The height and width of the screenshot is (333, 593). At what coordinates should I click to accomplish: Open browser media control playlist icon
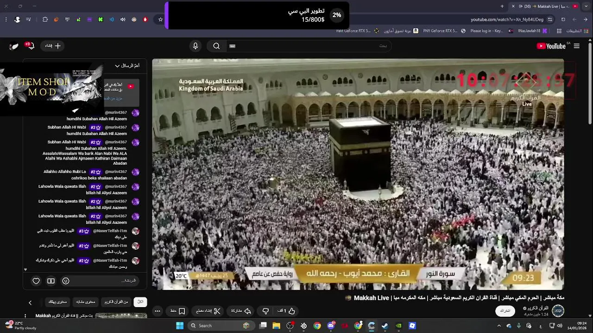click(29, 19)
